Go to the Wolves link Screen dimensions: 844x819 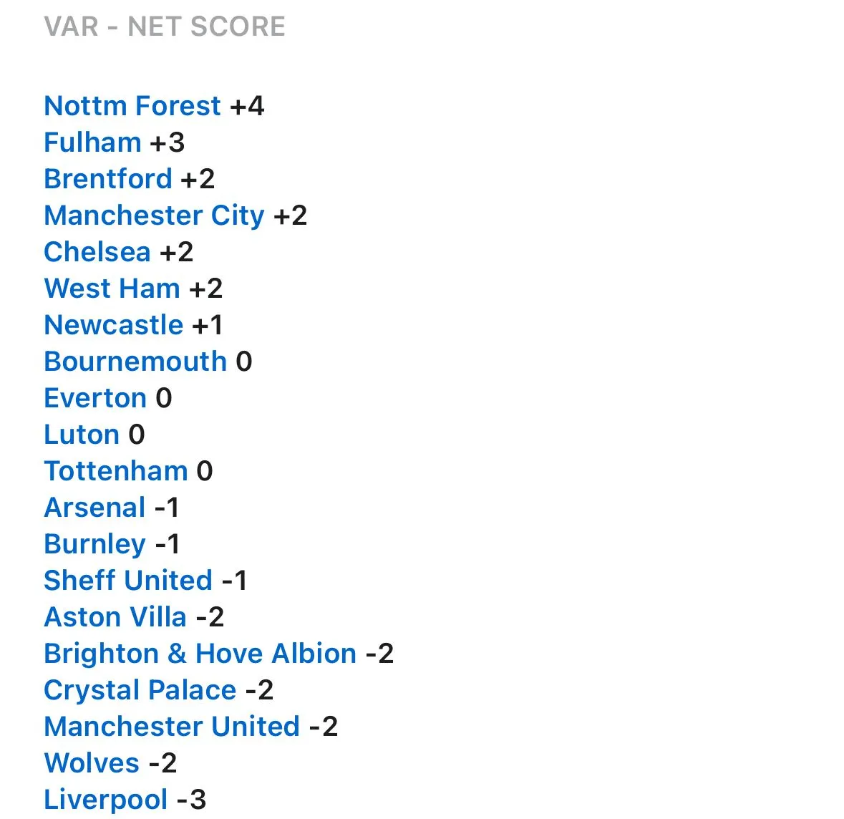(92, 763)
